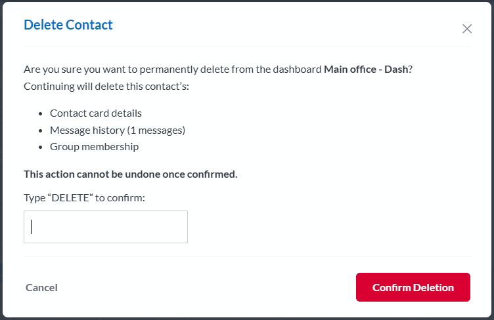Click the Contact card details list item
Image resolution: width=494 pixels, height=320 pixels.
tap(96, 113)
